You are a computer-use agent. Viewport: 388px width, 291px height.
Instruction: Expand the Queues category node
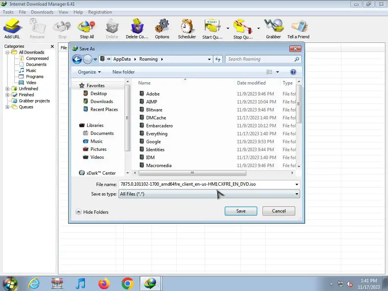click(8, 107)
